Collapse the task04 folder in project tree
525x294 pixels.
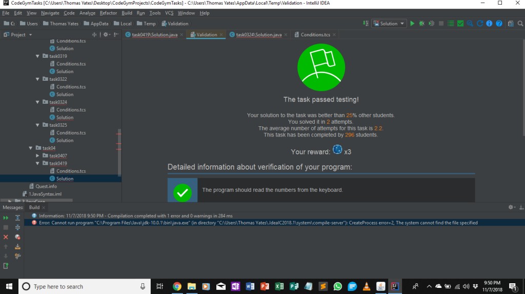(x=31, y=148)
